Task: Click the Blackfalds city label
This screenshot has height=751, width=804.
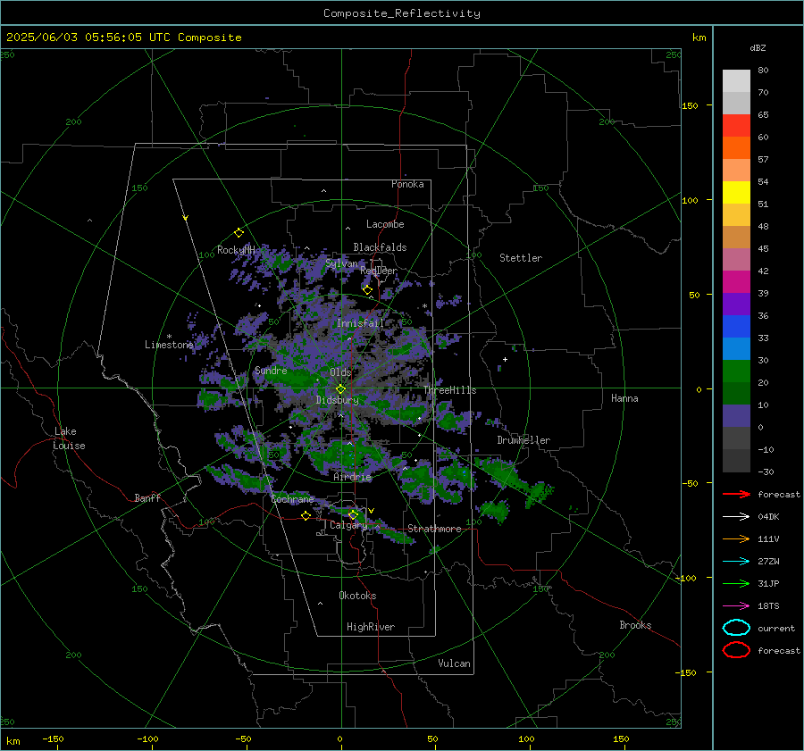Action: (380, 247)
